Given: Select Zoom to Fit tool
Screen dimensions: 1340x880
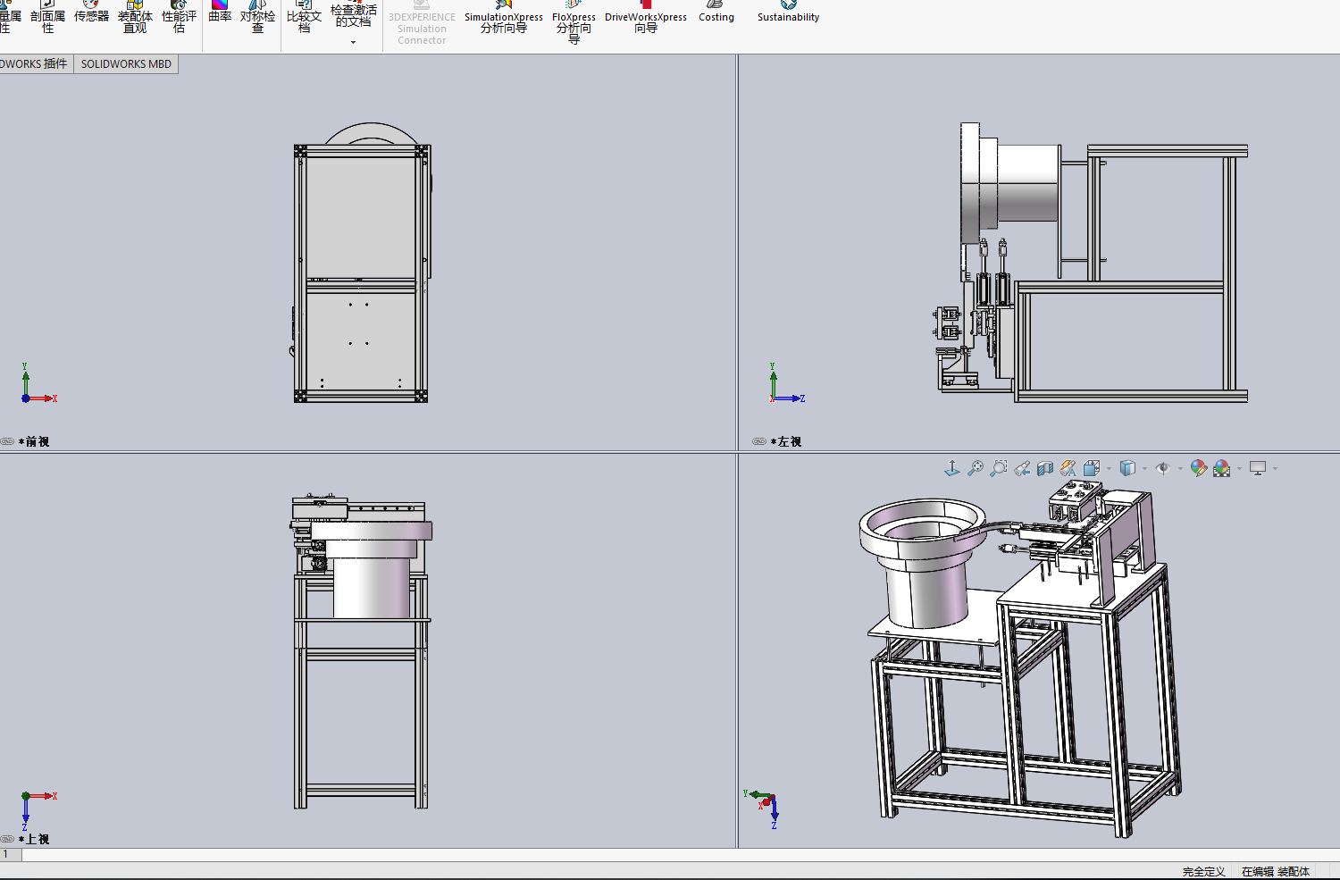Looking at the screenshot, I should tap(976, 468).
